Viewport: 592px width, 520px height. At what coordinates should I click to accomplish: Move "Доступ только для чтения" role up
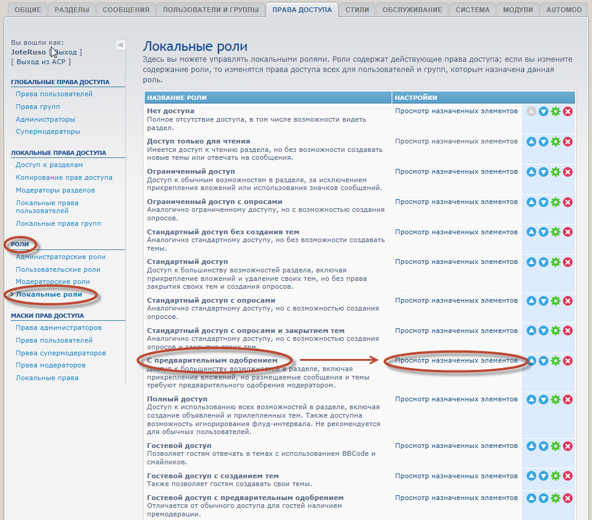(531, 142)
